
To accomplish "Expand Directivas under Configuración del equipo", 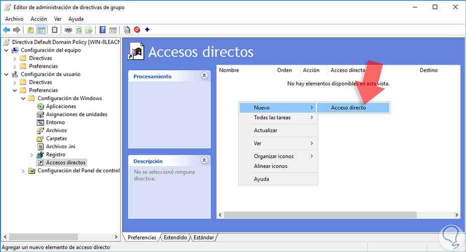I will (x=15, y=59).
